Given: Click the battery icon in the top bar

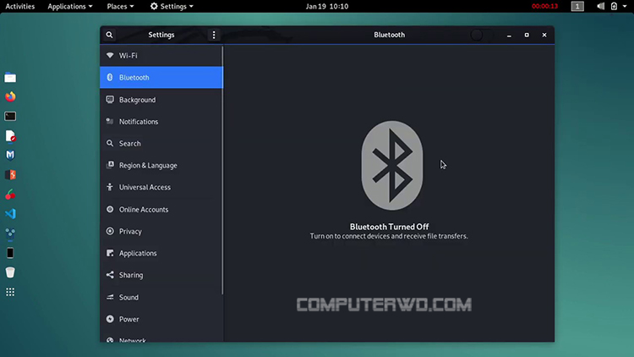Looking at the screenshot, I should point(615,6).
